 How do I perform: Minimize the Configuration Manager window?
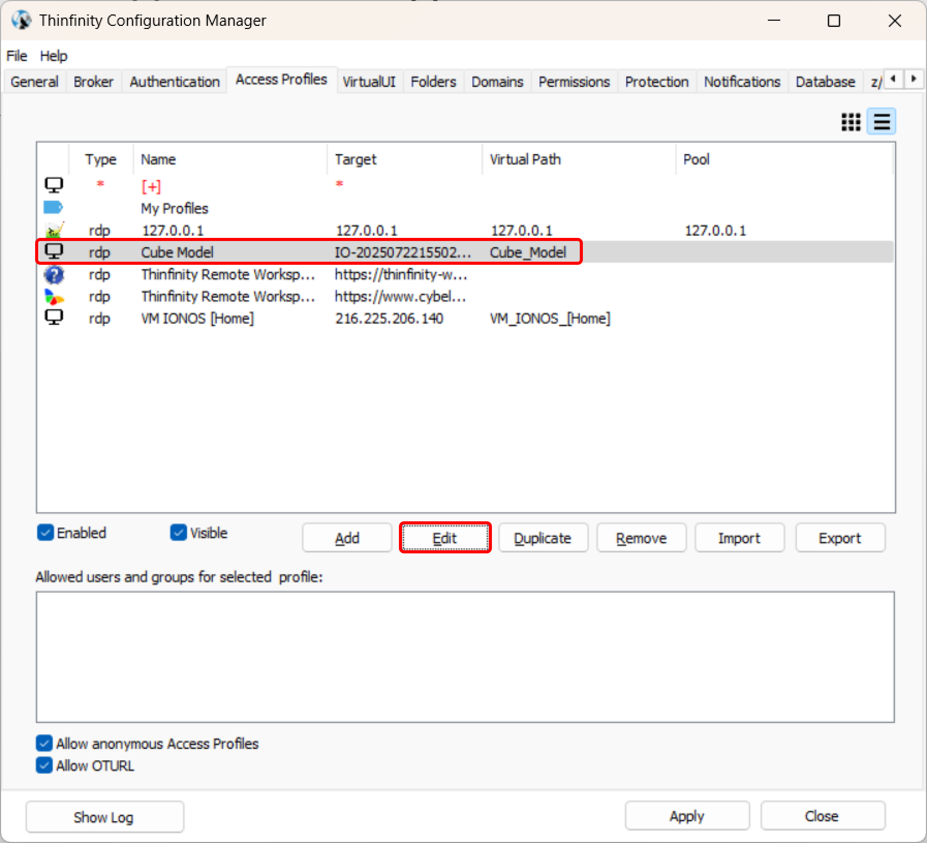point(774,21)
